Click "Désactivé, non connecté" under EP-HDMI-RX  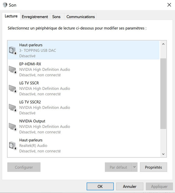(x=40, y=75)
